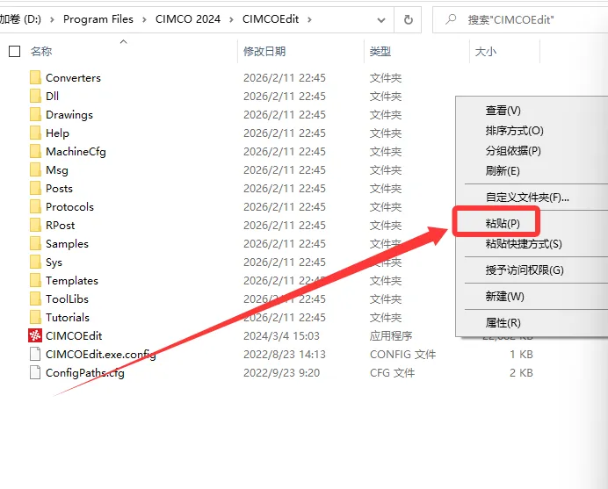Select the ConfigPaths.cfg file name
608x489 pixels.
point(85,373)
